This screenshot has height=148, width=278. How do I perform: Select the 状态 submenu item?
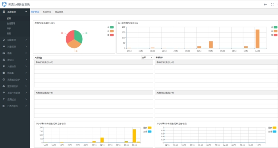pyautogui.click(x=9, y=18)
